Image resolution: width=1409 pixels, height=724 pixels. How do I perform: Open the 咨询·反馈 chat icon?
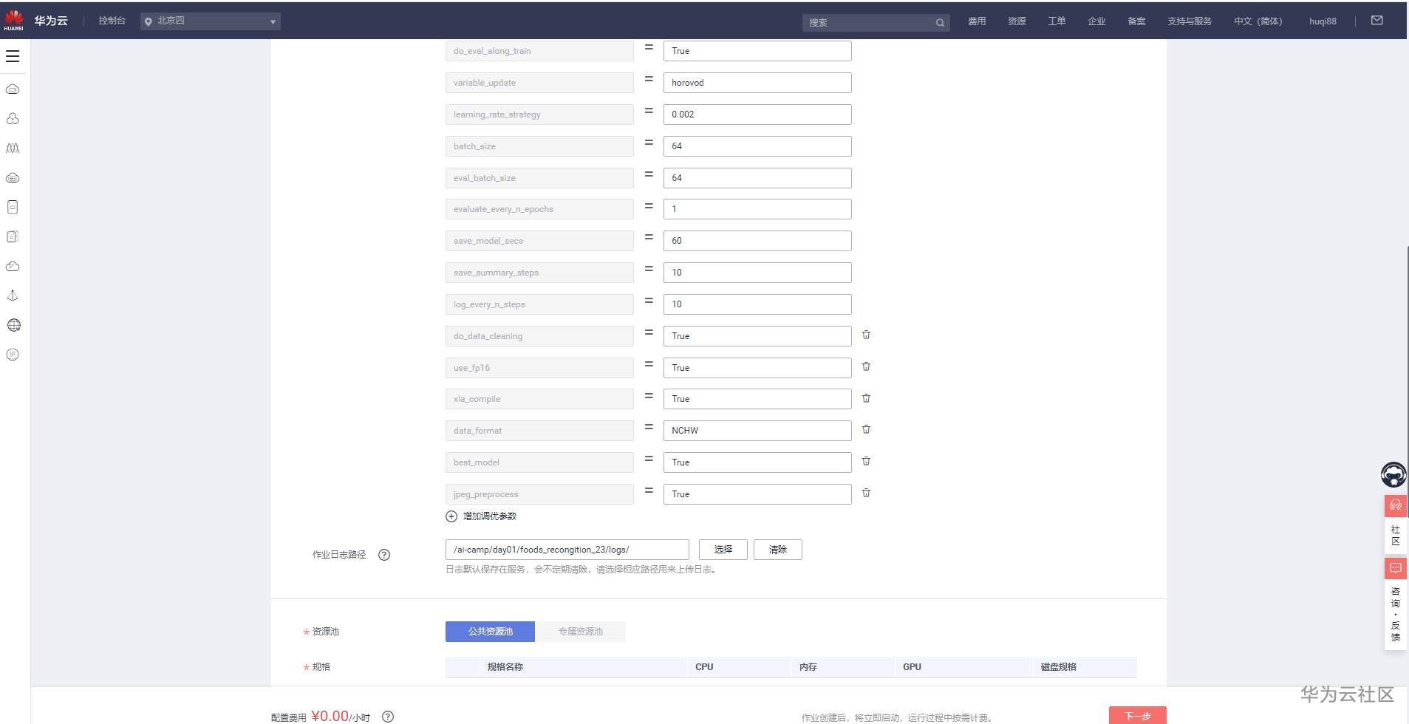pyautogui.click(x=1396, y=568)
